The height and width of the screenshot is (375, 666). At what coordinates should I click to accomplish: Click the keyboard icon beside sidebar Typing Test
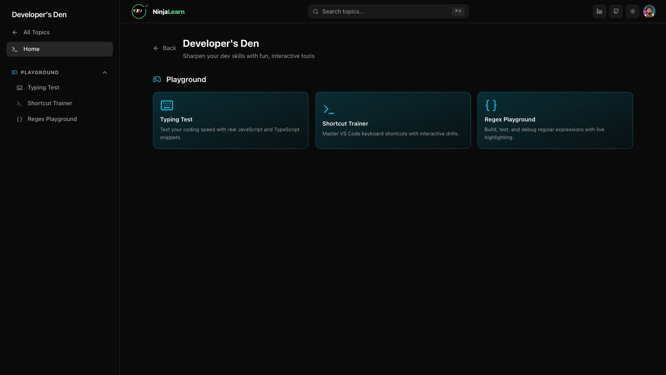tap(19, 88)
